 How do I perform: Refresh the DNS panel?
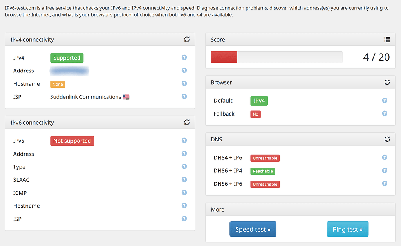(x=387, y=139)
